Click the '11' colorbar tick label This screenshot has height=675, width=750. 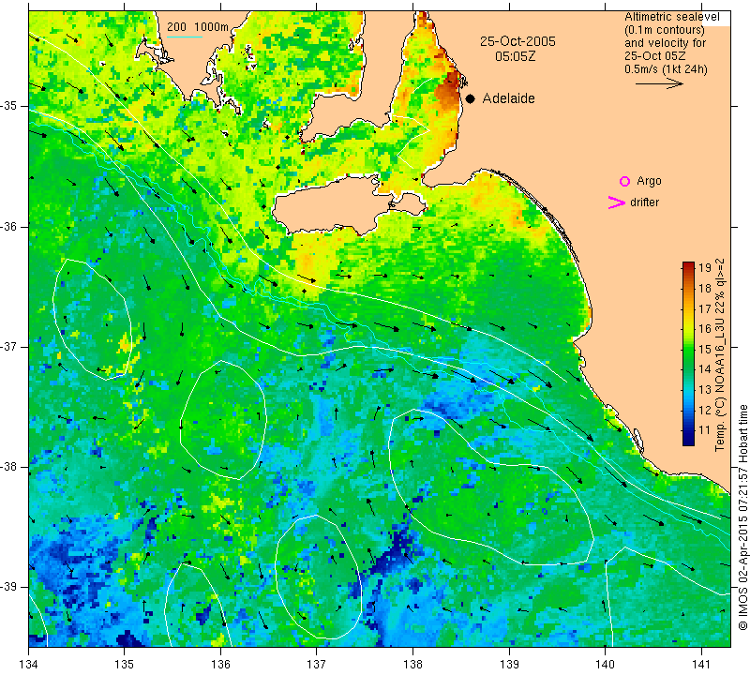click(705, 430)
